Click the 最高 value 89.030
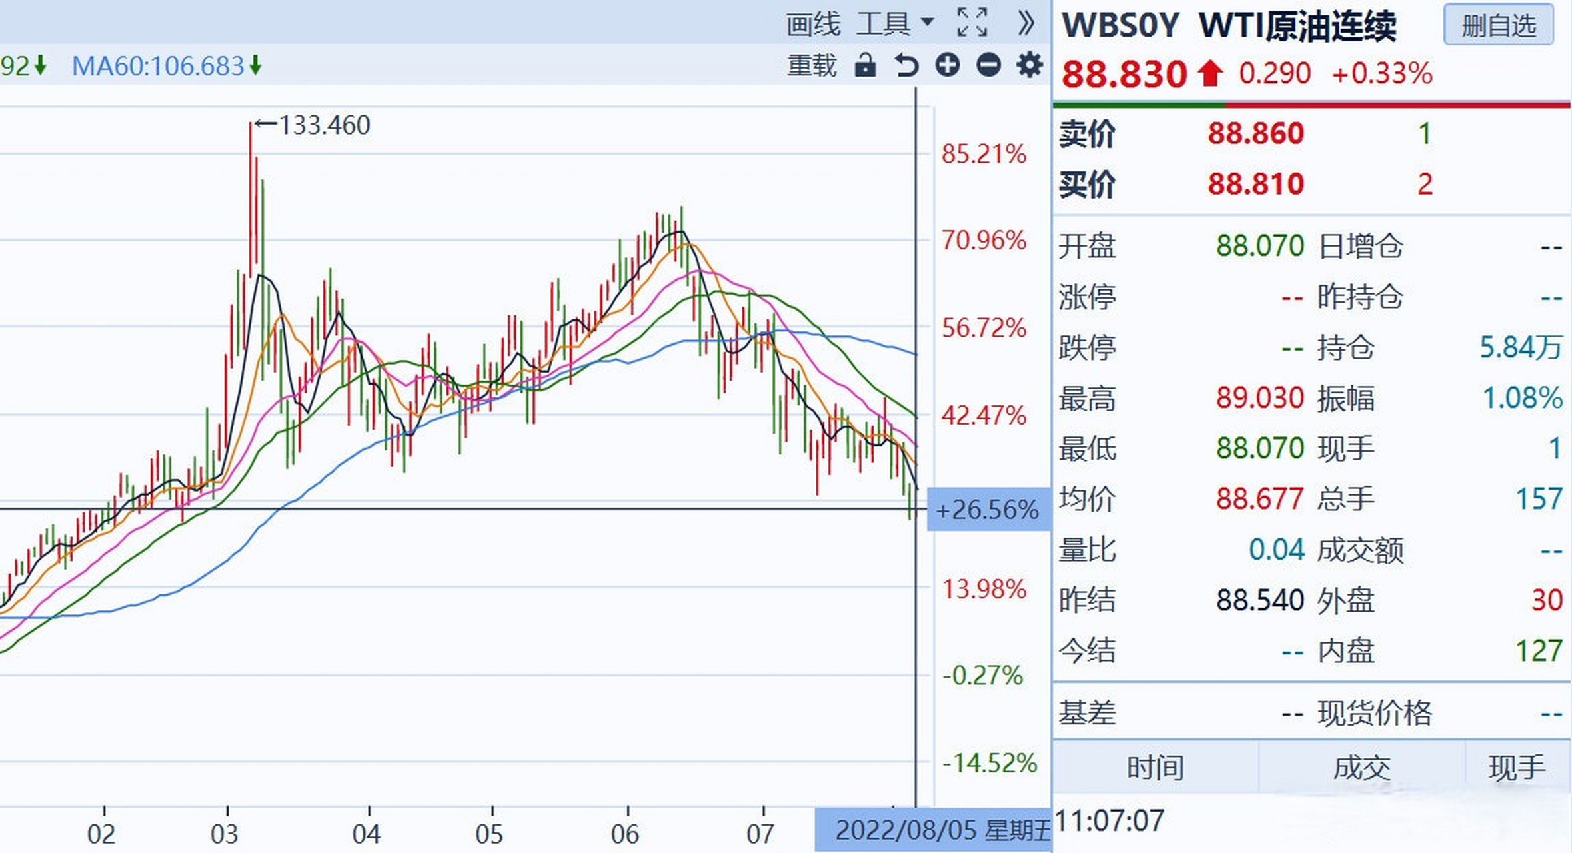The height and width of the screenshot is (853, 1572). pyautogui.click(x=1259, y=398)
